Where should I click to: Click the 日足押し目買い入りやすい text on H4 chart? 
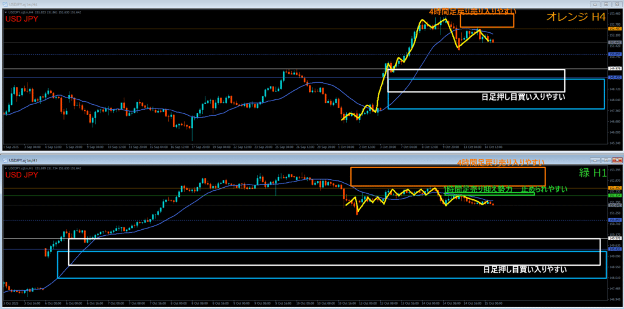point(523,96)
